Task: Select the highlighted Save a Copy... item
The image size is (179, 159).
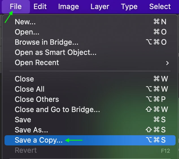Action: pyautogui.click(x=90, y=140)
